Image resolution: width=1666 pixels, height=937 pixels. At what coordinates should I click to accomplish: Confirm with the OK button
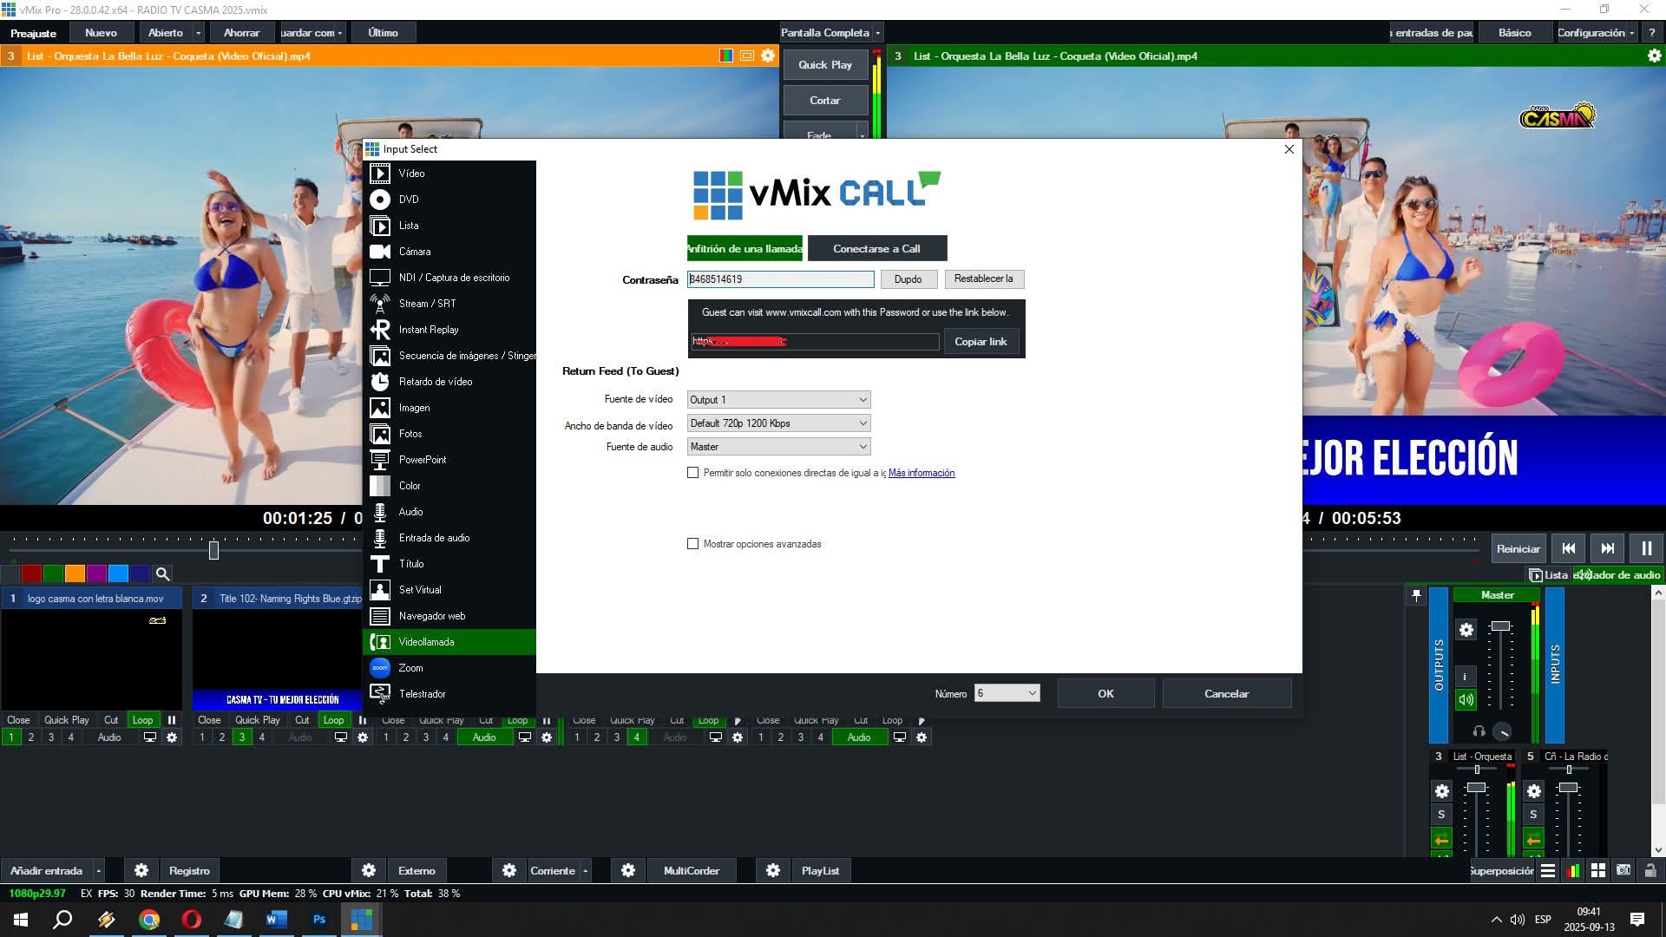tap(1105, 693)
